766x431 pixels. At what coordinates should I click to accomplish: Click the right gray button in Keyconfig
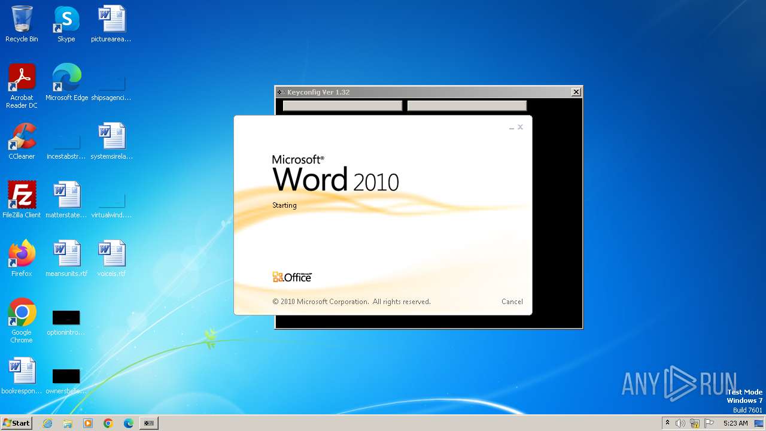coord(467,106)
